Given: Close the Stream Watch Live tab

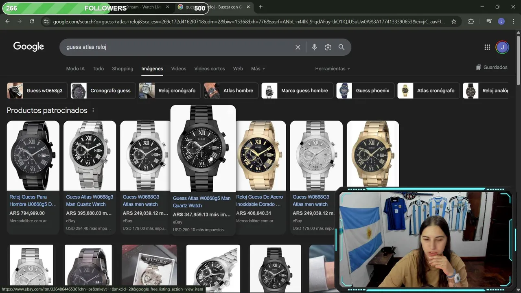Looking at the screenshot, I should [x=167, y=7].
